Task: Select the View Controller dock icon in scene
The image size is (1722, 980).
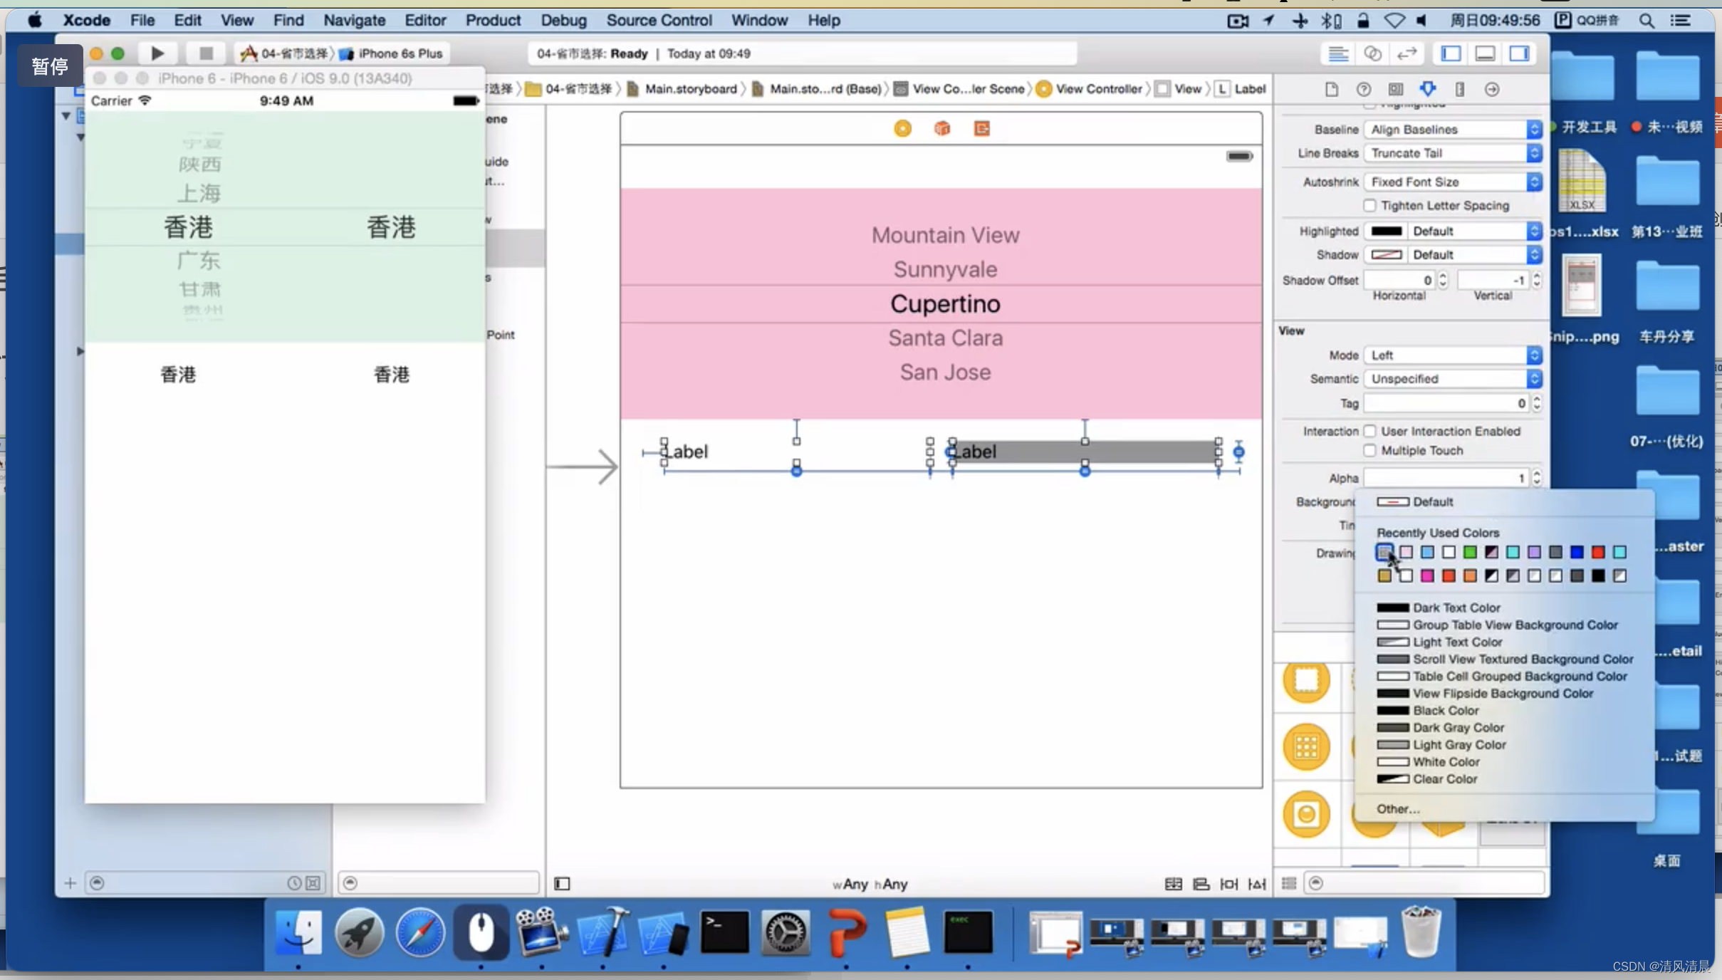Action: click(x=902, y=128)
